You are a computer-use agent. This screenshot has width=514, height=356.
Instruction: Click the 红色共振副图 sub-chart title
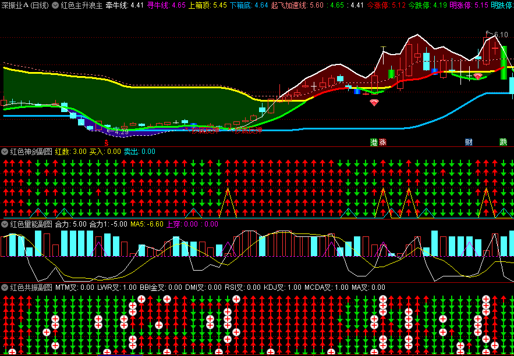pyautogui.click(x=31, y=287)
